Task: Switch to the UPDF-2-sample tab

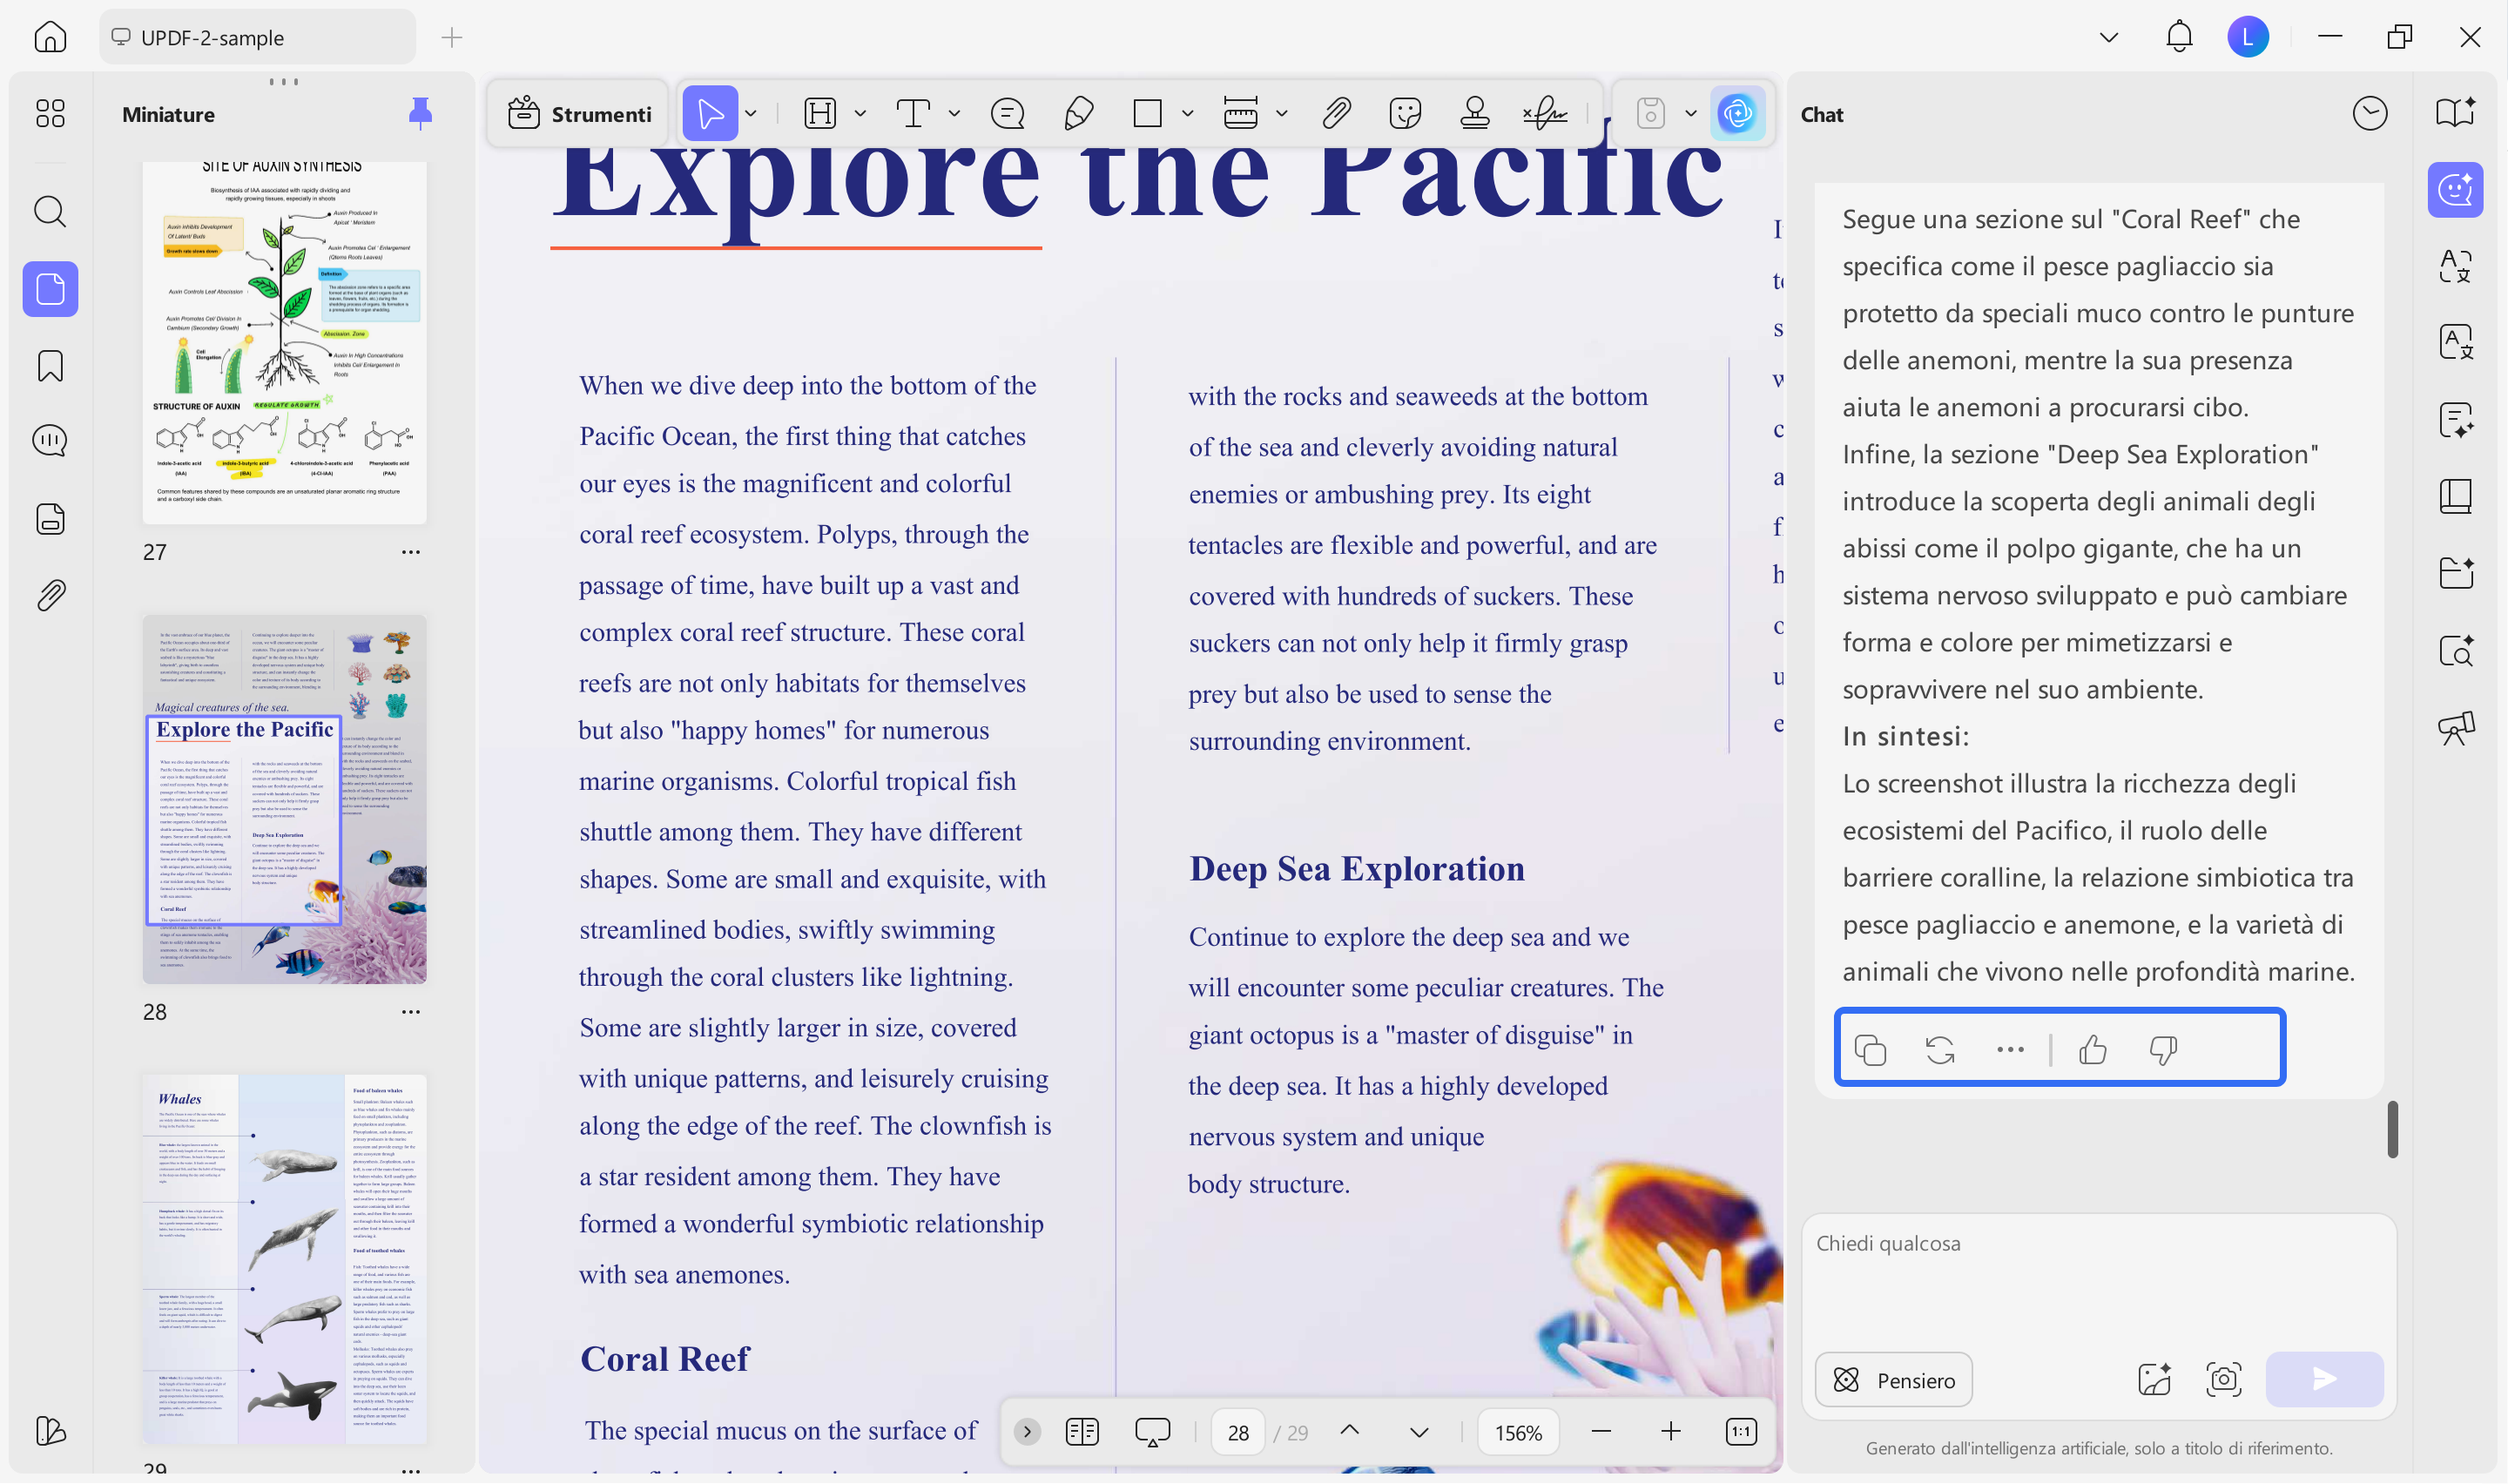Action: (x=257, y=37)
